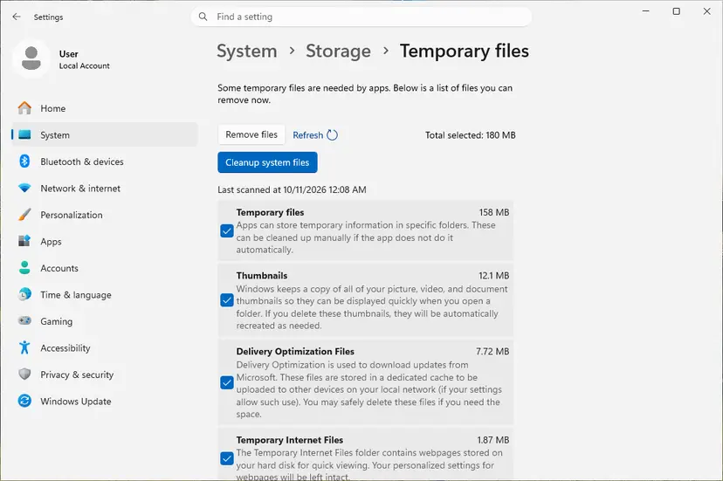Click the user avatar picture
Screen dimensions: 723x481
[x=31, y=59]
